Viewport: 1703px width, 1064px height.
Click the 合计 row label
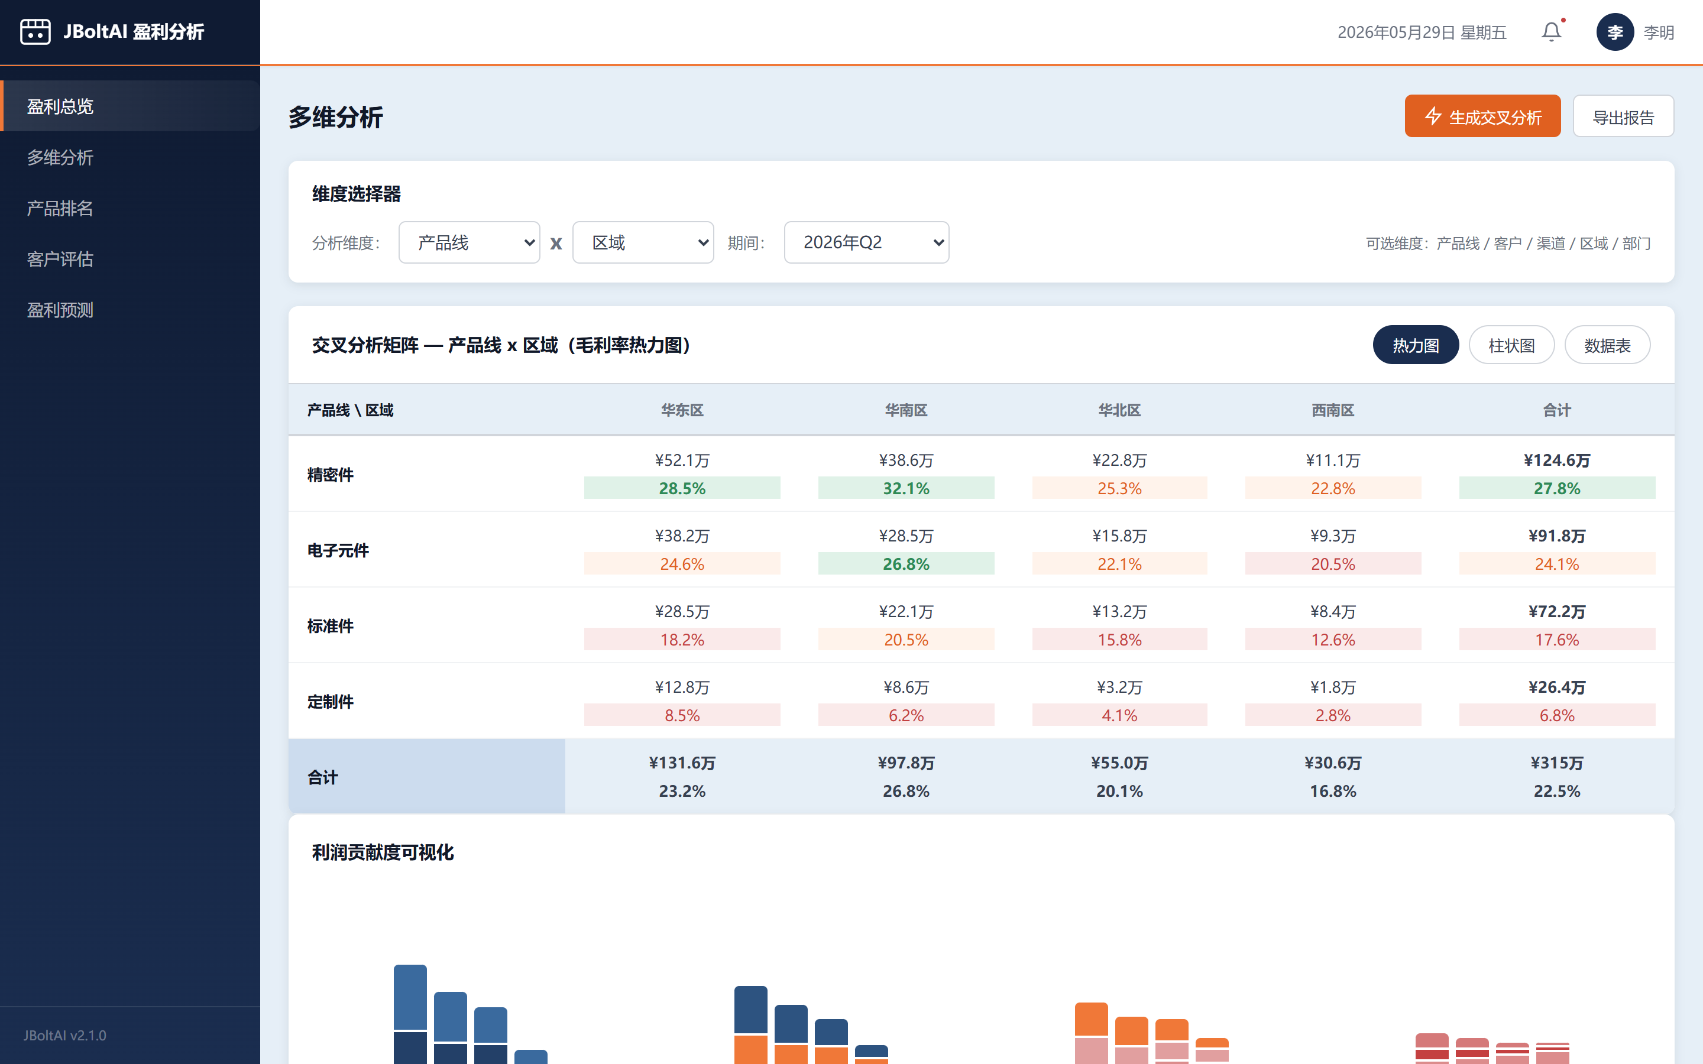pos(322,777)
